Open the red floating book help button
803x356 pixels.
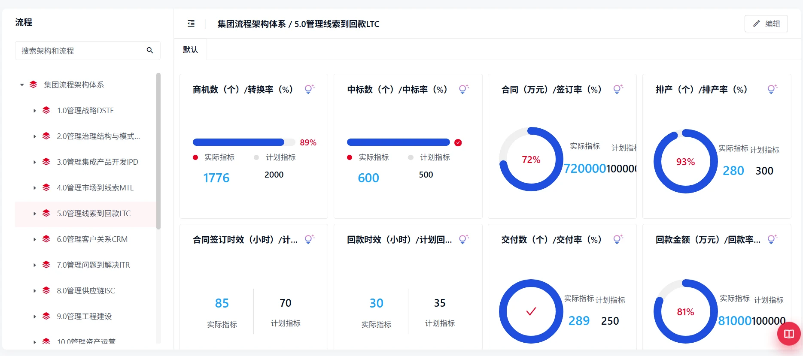(x=789, y=334)
